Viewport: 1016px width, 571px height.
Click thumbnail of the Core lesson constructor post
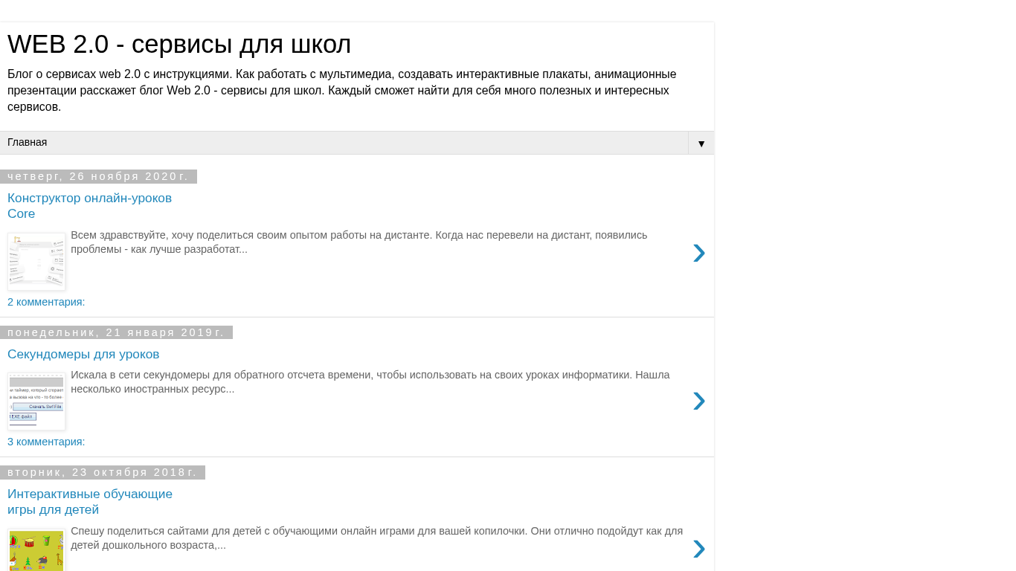coord(36,262)
